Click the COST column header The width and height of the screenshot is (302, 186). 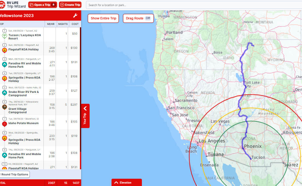click(75, 24)
